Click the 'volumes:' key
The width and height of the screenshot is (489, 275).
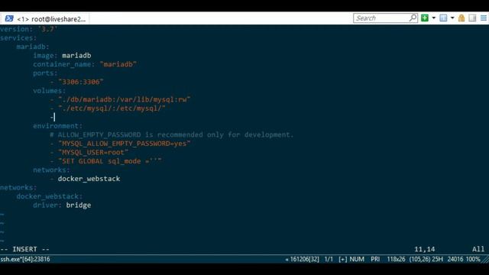tap(49, 91)
